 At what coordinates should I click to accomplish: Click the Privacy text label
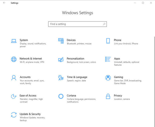(x=118, y=95)
